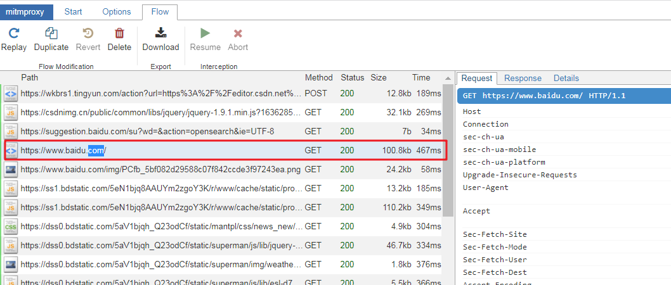671x285 pixels.
Task: Open the Request tab in detail pane
Action: 477,78
